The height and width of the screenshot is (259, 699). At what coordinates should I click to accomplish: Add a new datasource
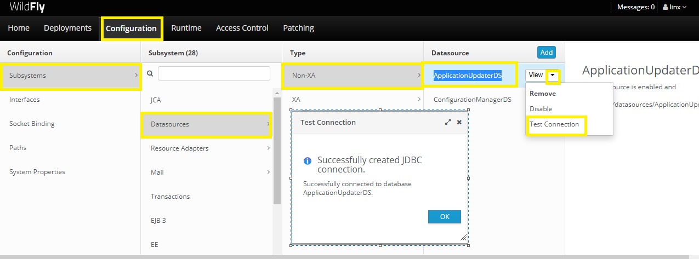pos(546,53)
